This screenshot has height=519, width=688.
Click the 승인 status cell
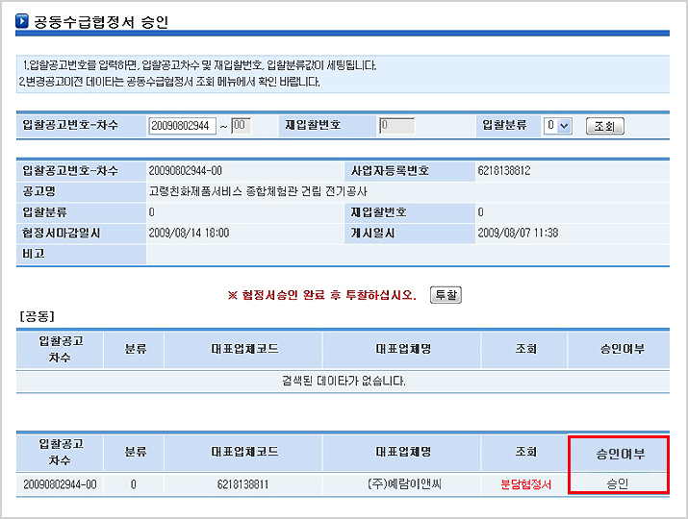point(617,484)
